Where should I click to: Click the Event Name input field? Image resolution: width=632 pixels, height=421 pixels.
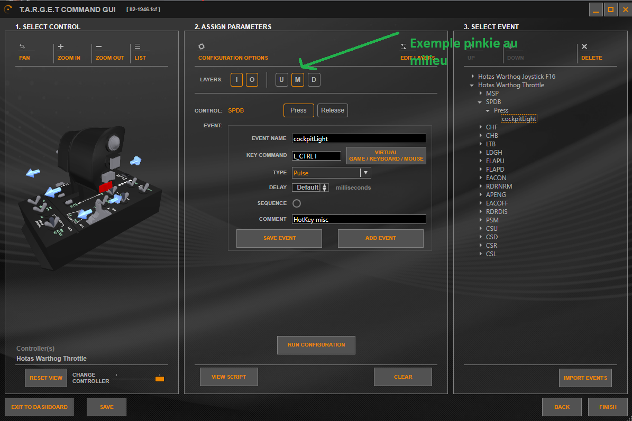(x=359, y=139)
